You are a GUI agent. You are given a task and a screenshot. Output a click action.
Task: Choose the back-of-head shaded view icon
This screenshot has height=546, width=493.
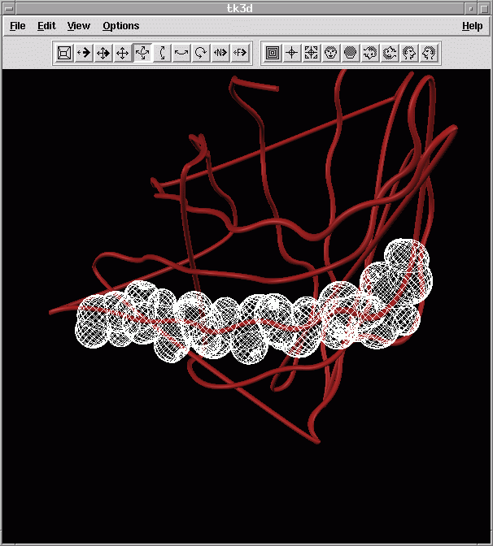351,53
